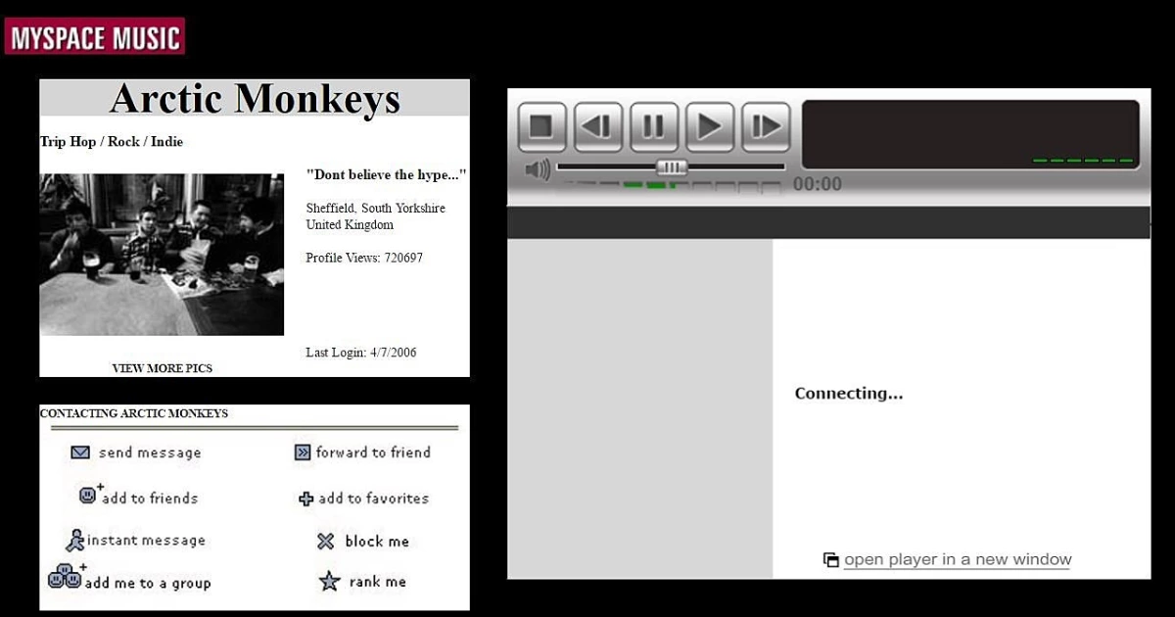The image size is (1175, 617).
Task: Click the instant message person icon
Action: point(74,541)
